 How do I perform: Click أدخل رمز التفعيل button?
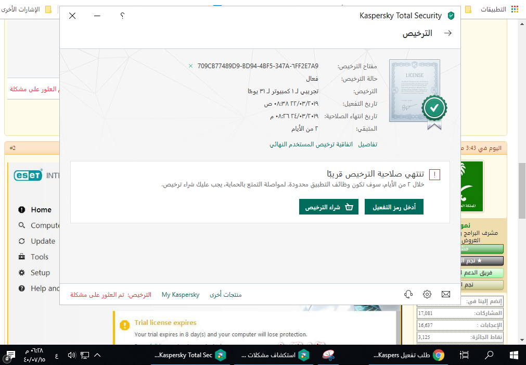[x=394, y=207]
